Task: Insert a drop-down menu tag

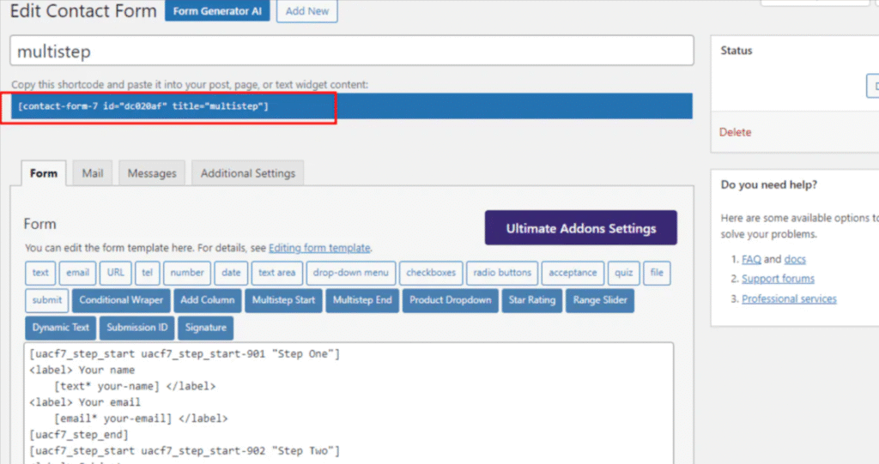Action: point(351,273)
